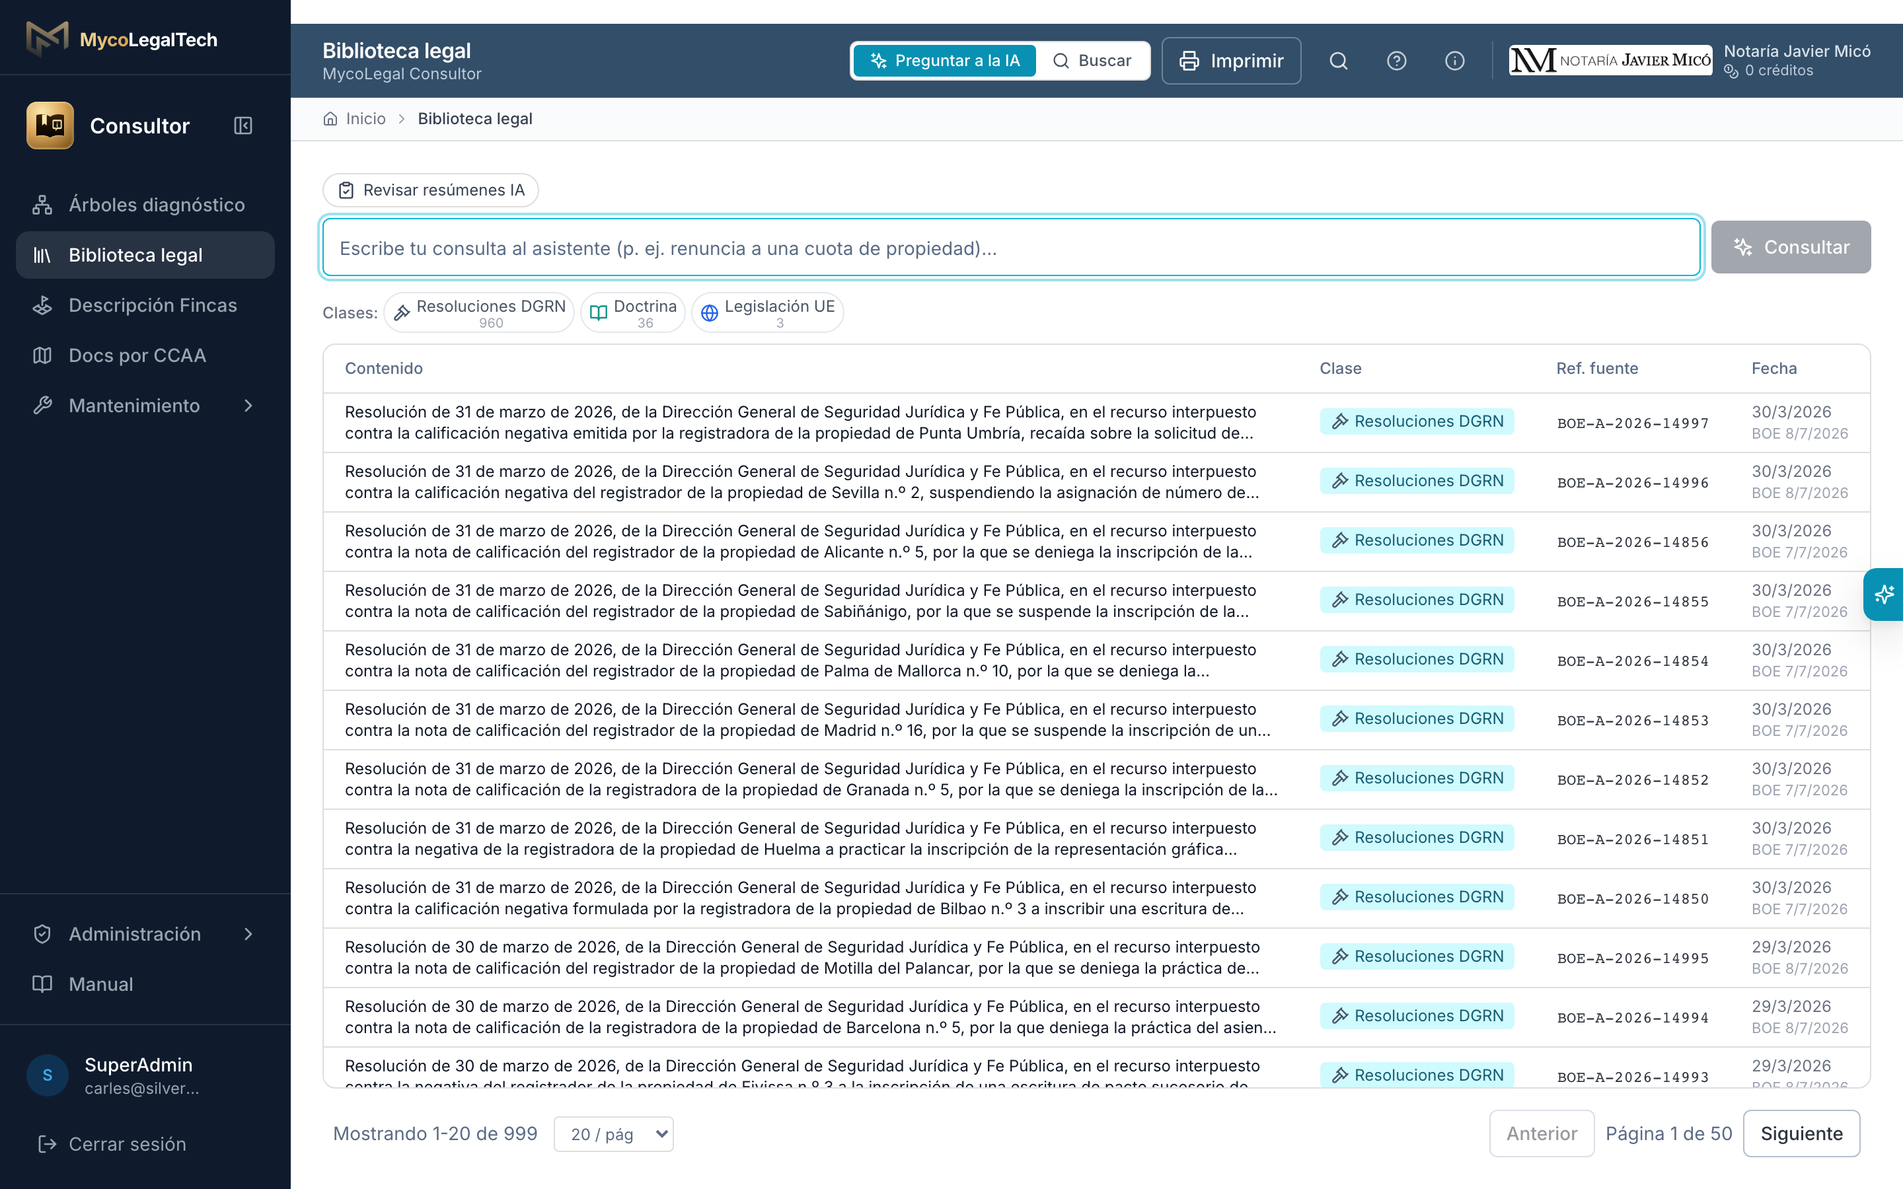The width and height of the screenshot is (1903, 1189).
Task: Open the Punta Umbría resolution row
Action: (1096, 422)
